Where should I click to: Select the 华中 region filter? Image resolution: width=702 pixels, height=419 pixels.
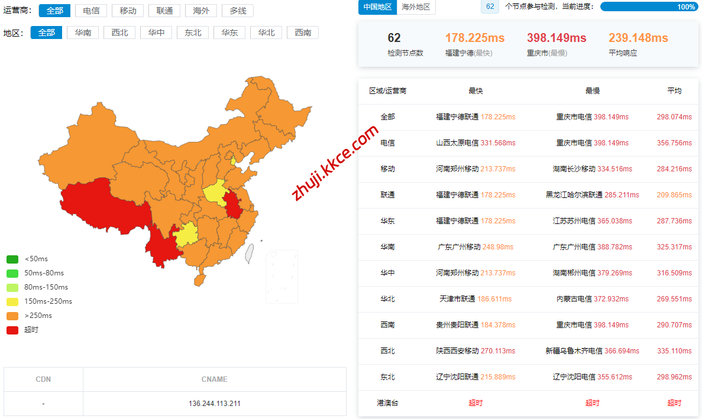(x=156, y=33)
